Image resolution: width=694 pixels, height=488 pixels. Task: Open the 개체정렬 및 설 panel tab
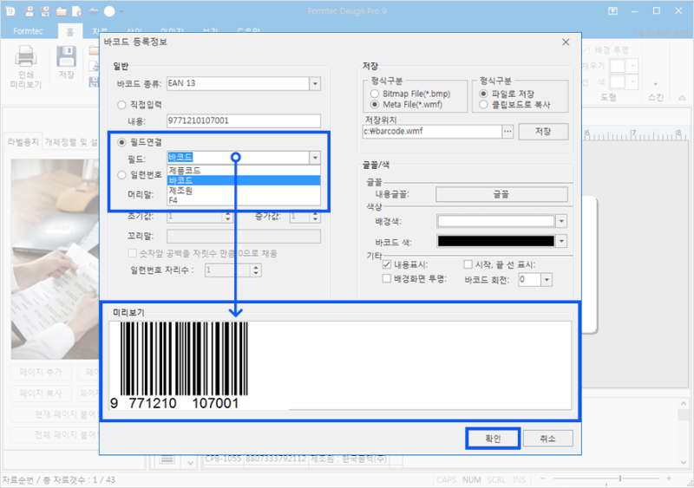click(x=71, y=142)
